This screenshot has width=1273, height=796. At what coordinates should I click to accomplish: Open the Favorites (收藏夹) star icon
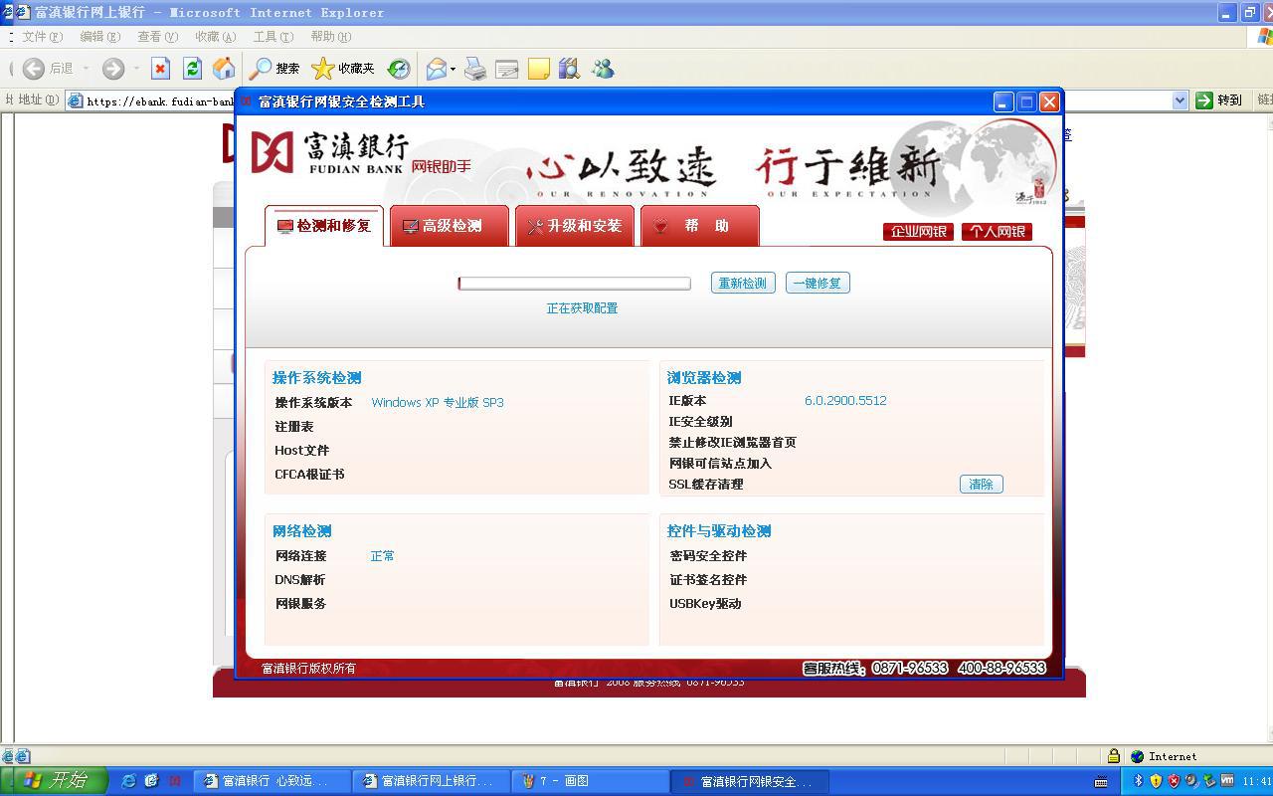point(323,69)
